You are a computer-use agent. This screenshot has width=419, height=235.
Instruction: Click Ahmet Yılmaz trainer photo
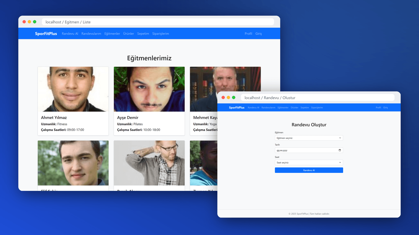coord(73,89)
